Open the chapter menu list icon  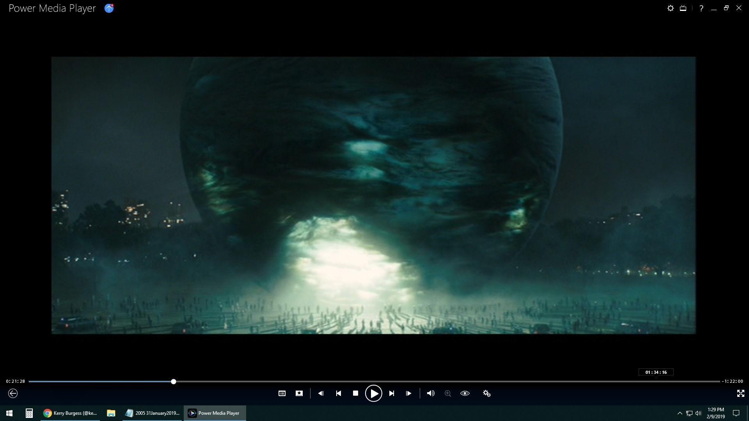(282, 393)
